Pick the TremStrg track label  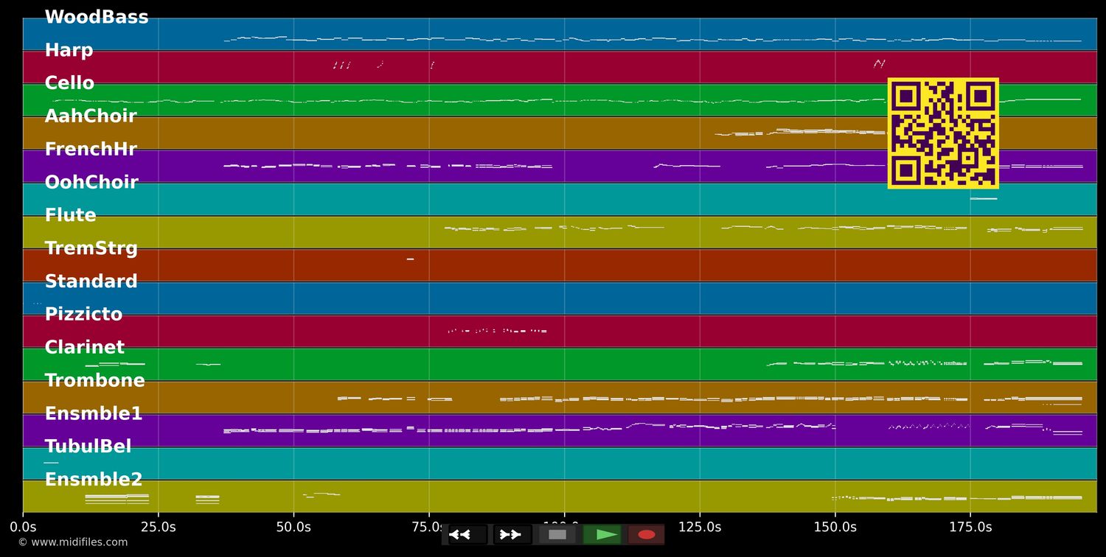click(91, 248)
